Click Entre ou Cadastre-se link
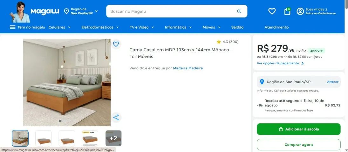 [320, 13]
